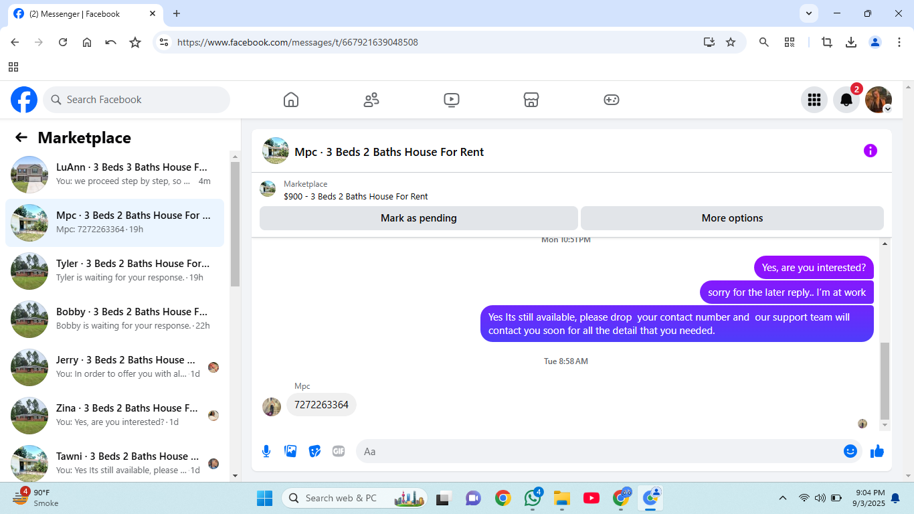This screenshot has height=514, width=914.
Task: Bookmark this page with the address bar star
Action: point(731,42)
